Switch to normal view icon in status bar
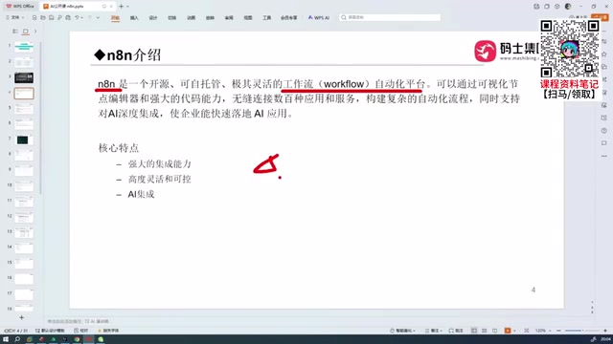 (x=474, y=331)
